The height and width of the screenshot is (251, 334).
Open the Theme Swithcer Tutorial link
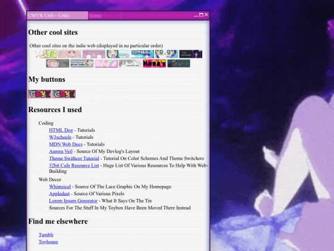click(x=74, y=159)
